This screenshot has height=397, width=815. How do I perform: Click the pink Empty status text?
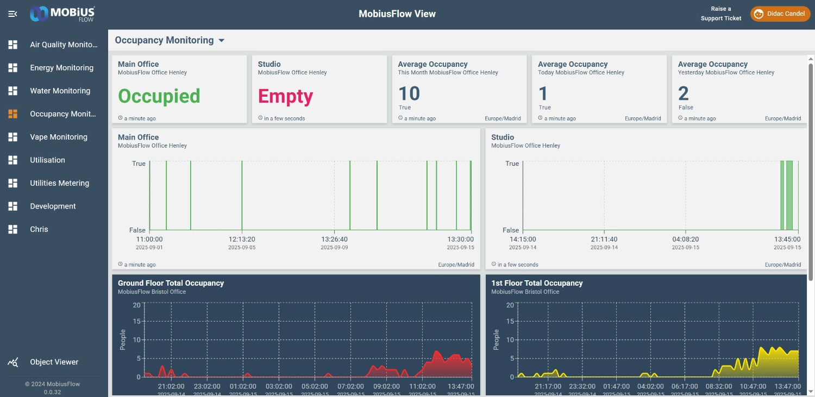pyautogui.click(x=285, y=96)
